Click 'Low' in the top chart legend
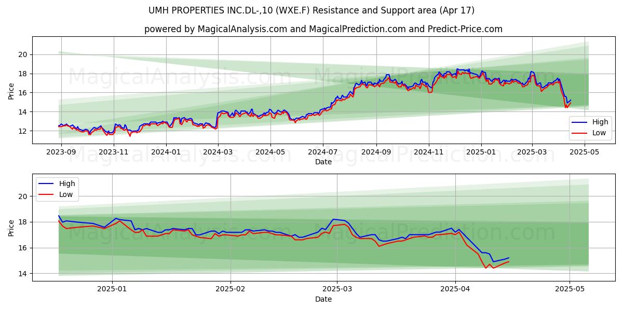623x311 pixels. (x=600, y=133)
